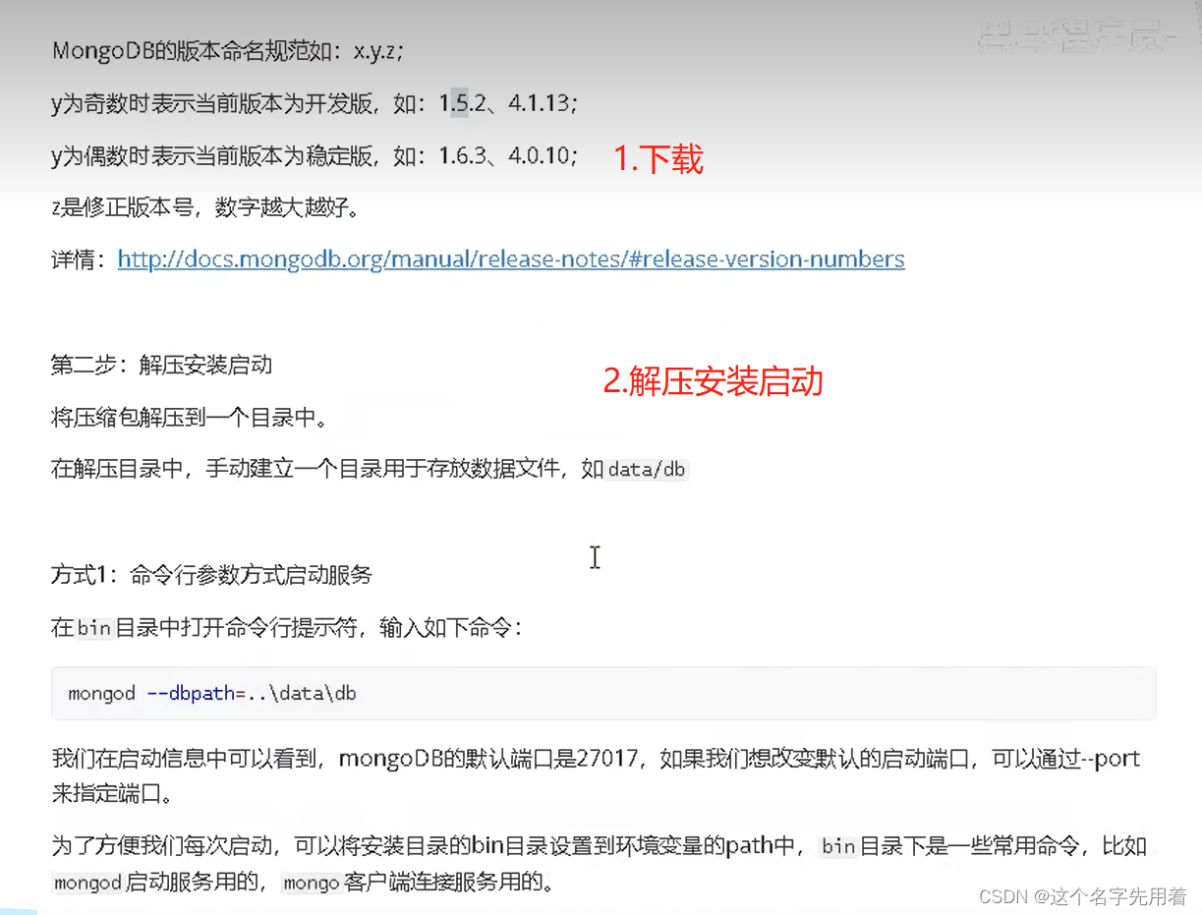The width and height of the screenshot is (1202, 915).
Task: Click the inline code 'mongod' in last paragraph
Action: click(x=87, y=883)
